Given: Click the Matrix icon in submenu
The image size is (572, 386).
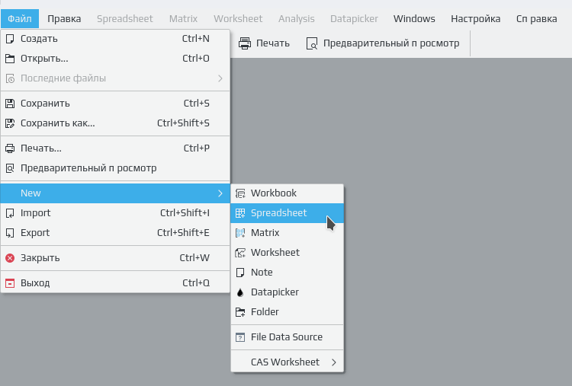Looking at the screenshot, I should pos(240,233).
